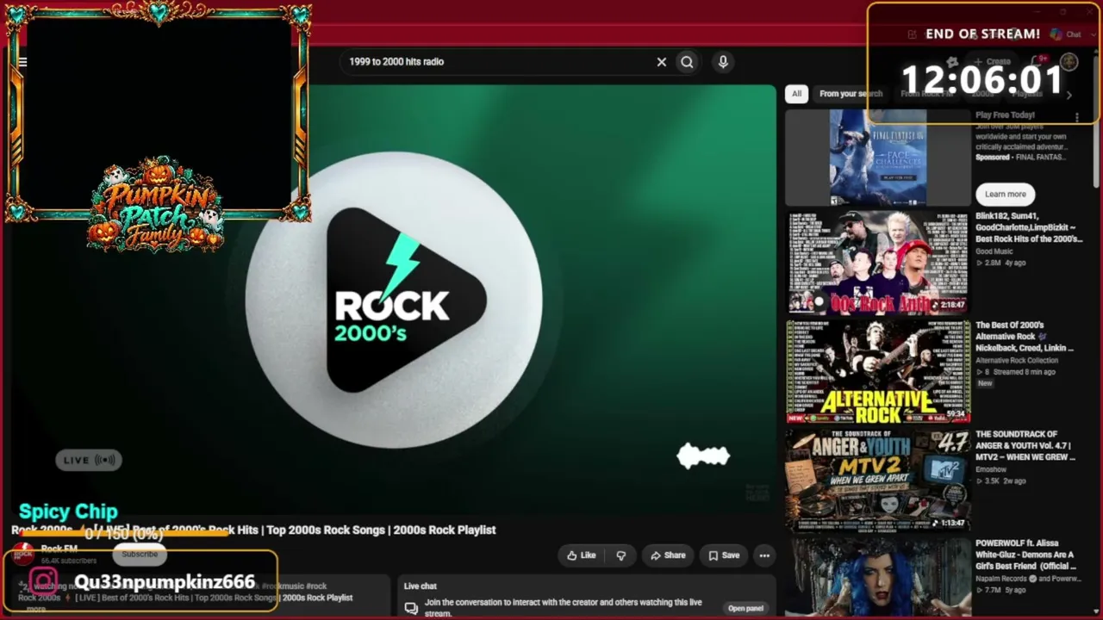Open the account avatar menu

tap(1069, 62)
